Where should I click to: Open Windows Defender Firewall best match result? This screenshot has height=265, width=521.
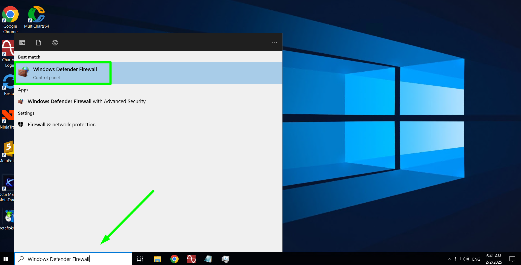coord(148,73)
